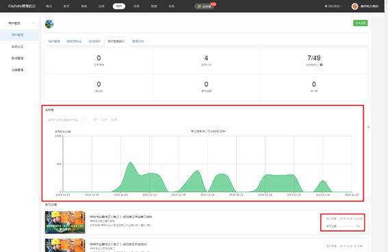Screen dimensions: 388x252
Task: Select the 7-day range option
Action: coord(94,120)
